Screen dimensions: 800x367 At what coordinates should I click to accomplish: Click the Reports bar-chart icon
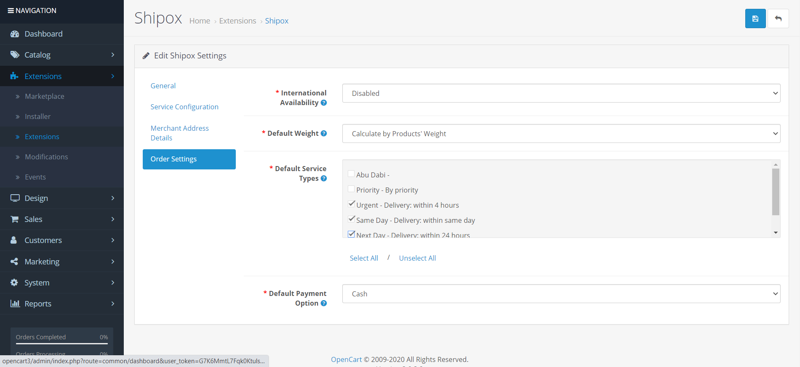tap(15, 304)
